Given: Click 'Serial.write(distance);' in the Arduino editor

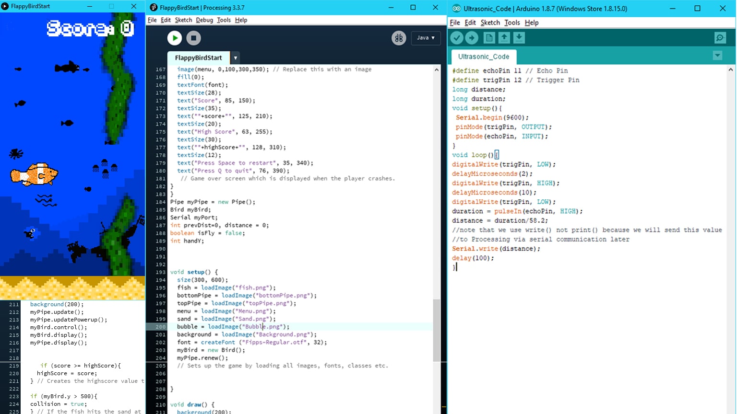Looking at the screenshot, I should [x=496, y=249].
